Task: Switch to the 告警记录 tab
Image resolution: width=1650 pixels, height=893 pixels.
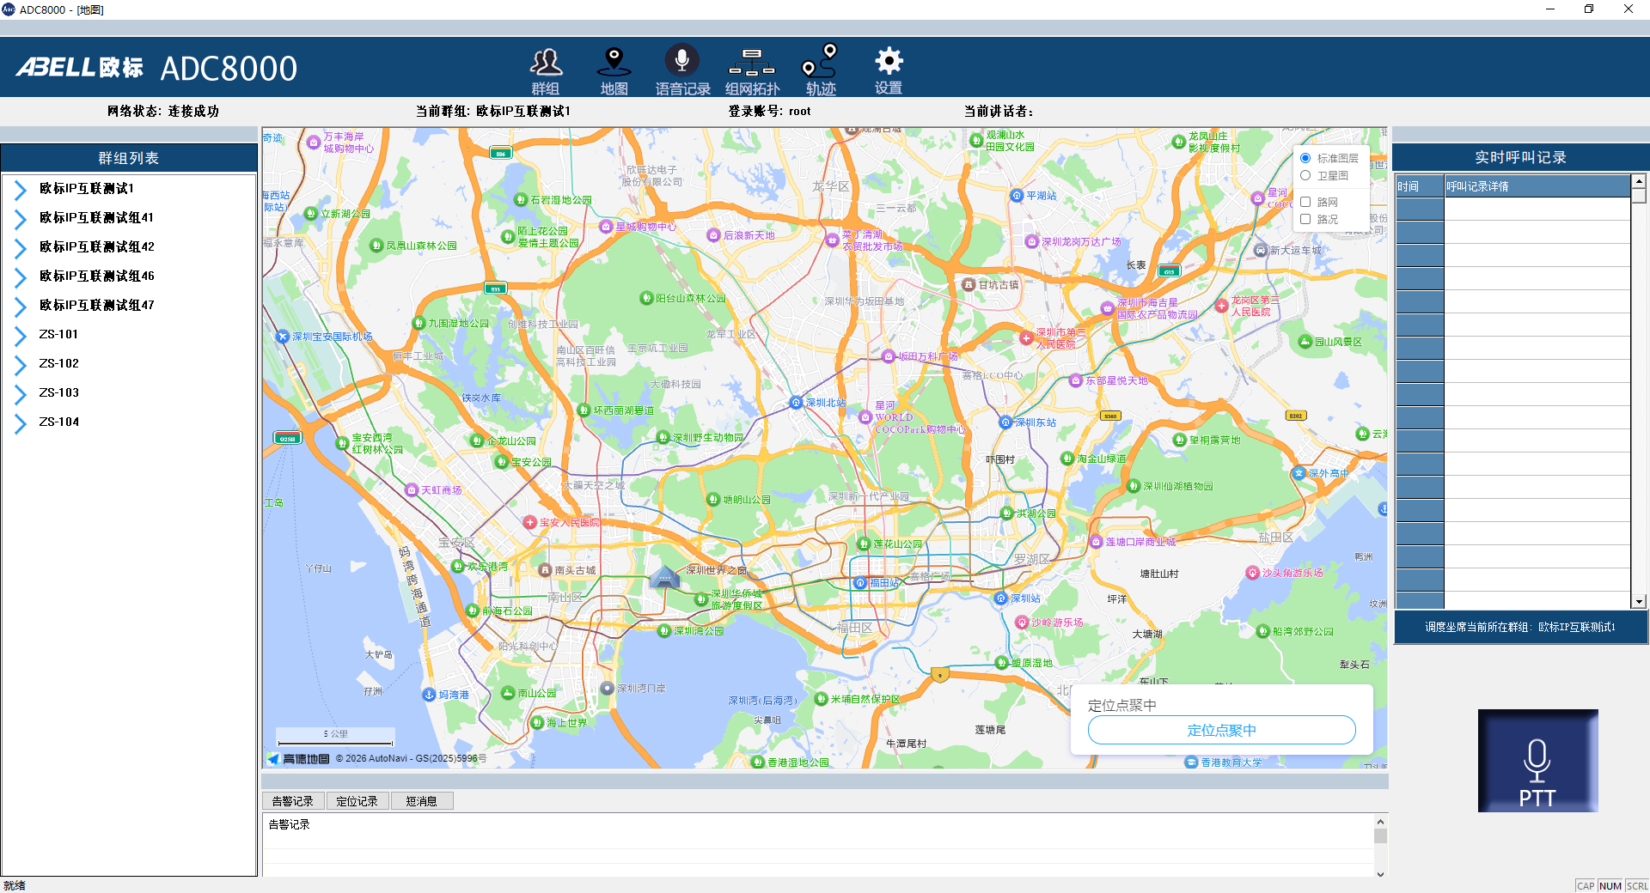Action: (x=293, y=801)
